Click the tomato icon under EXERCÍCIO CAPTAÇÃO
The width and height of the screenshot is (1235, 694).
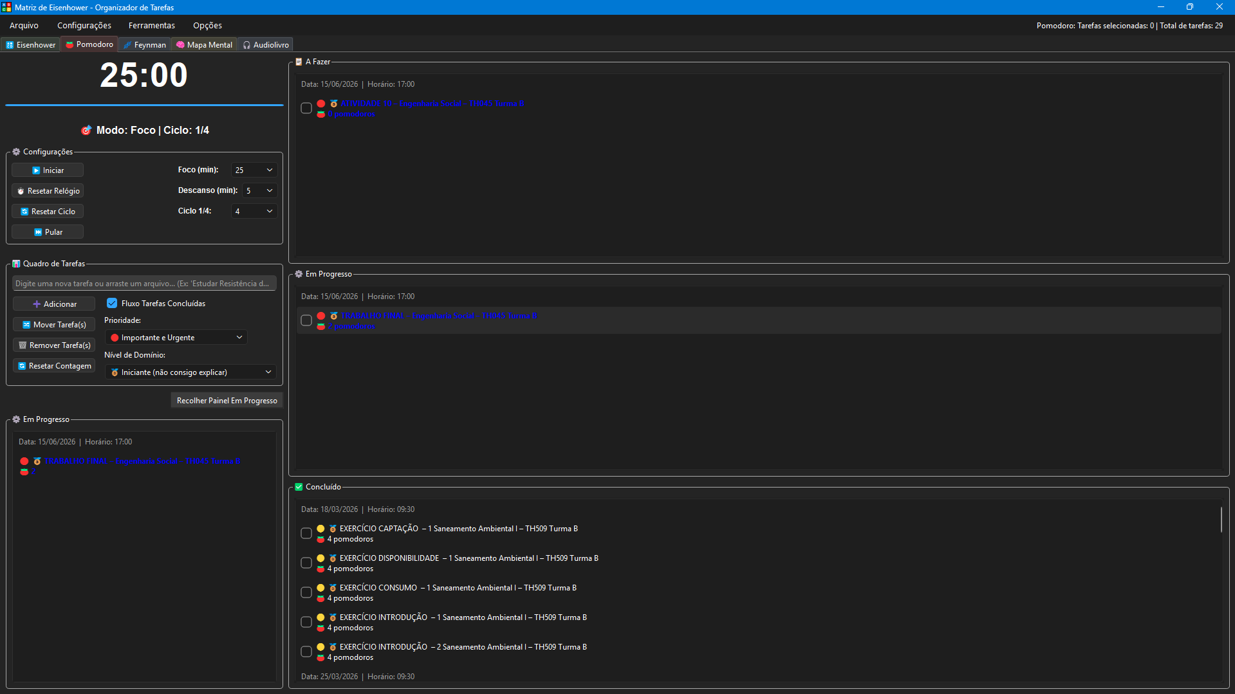click(x=320, y=540)
